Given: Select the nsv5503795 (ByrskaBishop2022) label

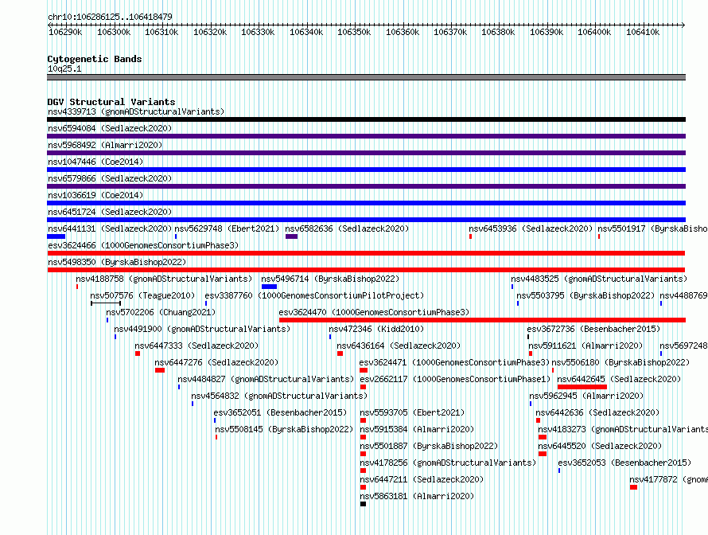Looking at the screenshot, I should [585, 295].
